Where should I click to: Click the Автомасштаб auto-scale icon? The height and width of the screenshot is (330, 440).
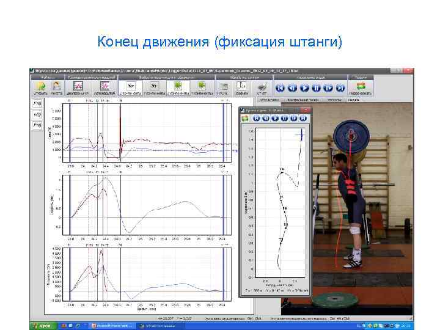pos(105,89)
